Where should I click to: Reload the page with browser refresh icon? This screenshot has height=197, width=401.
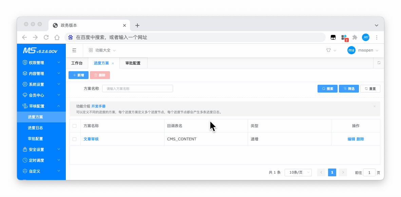pos(46,37)
